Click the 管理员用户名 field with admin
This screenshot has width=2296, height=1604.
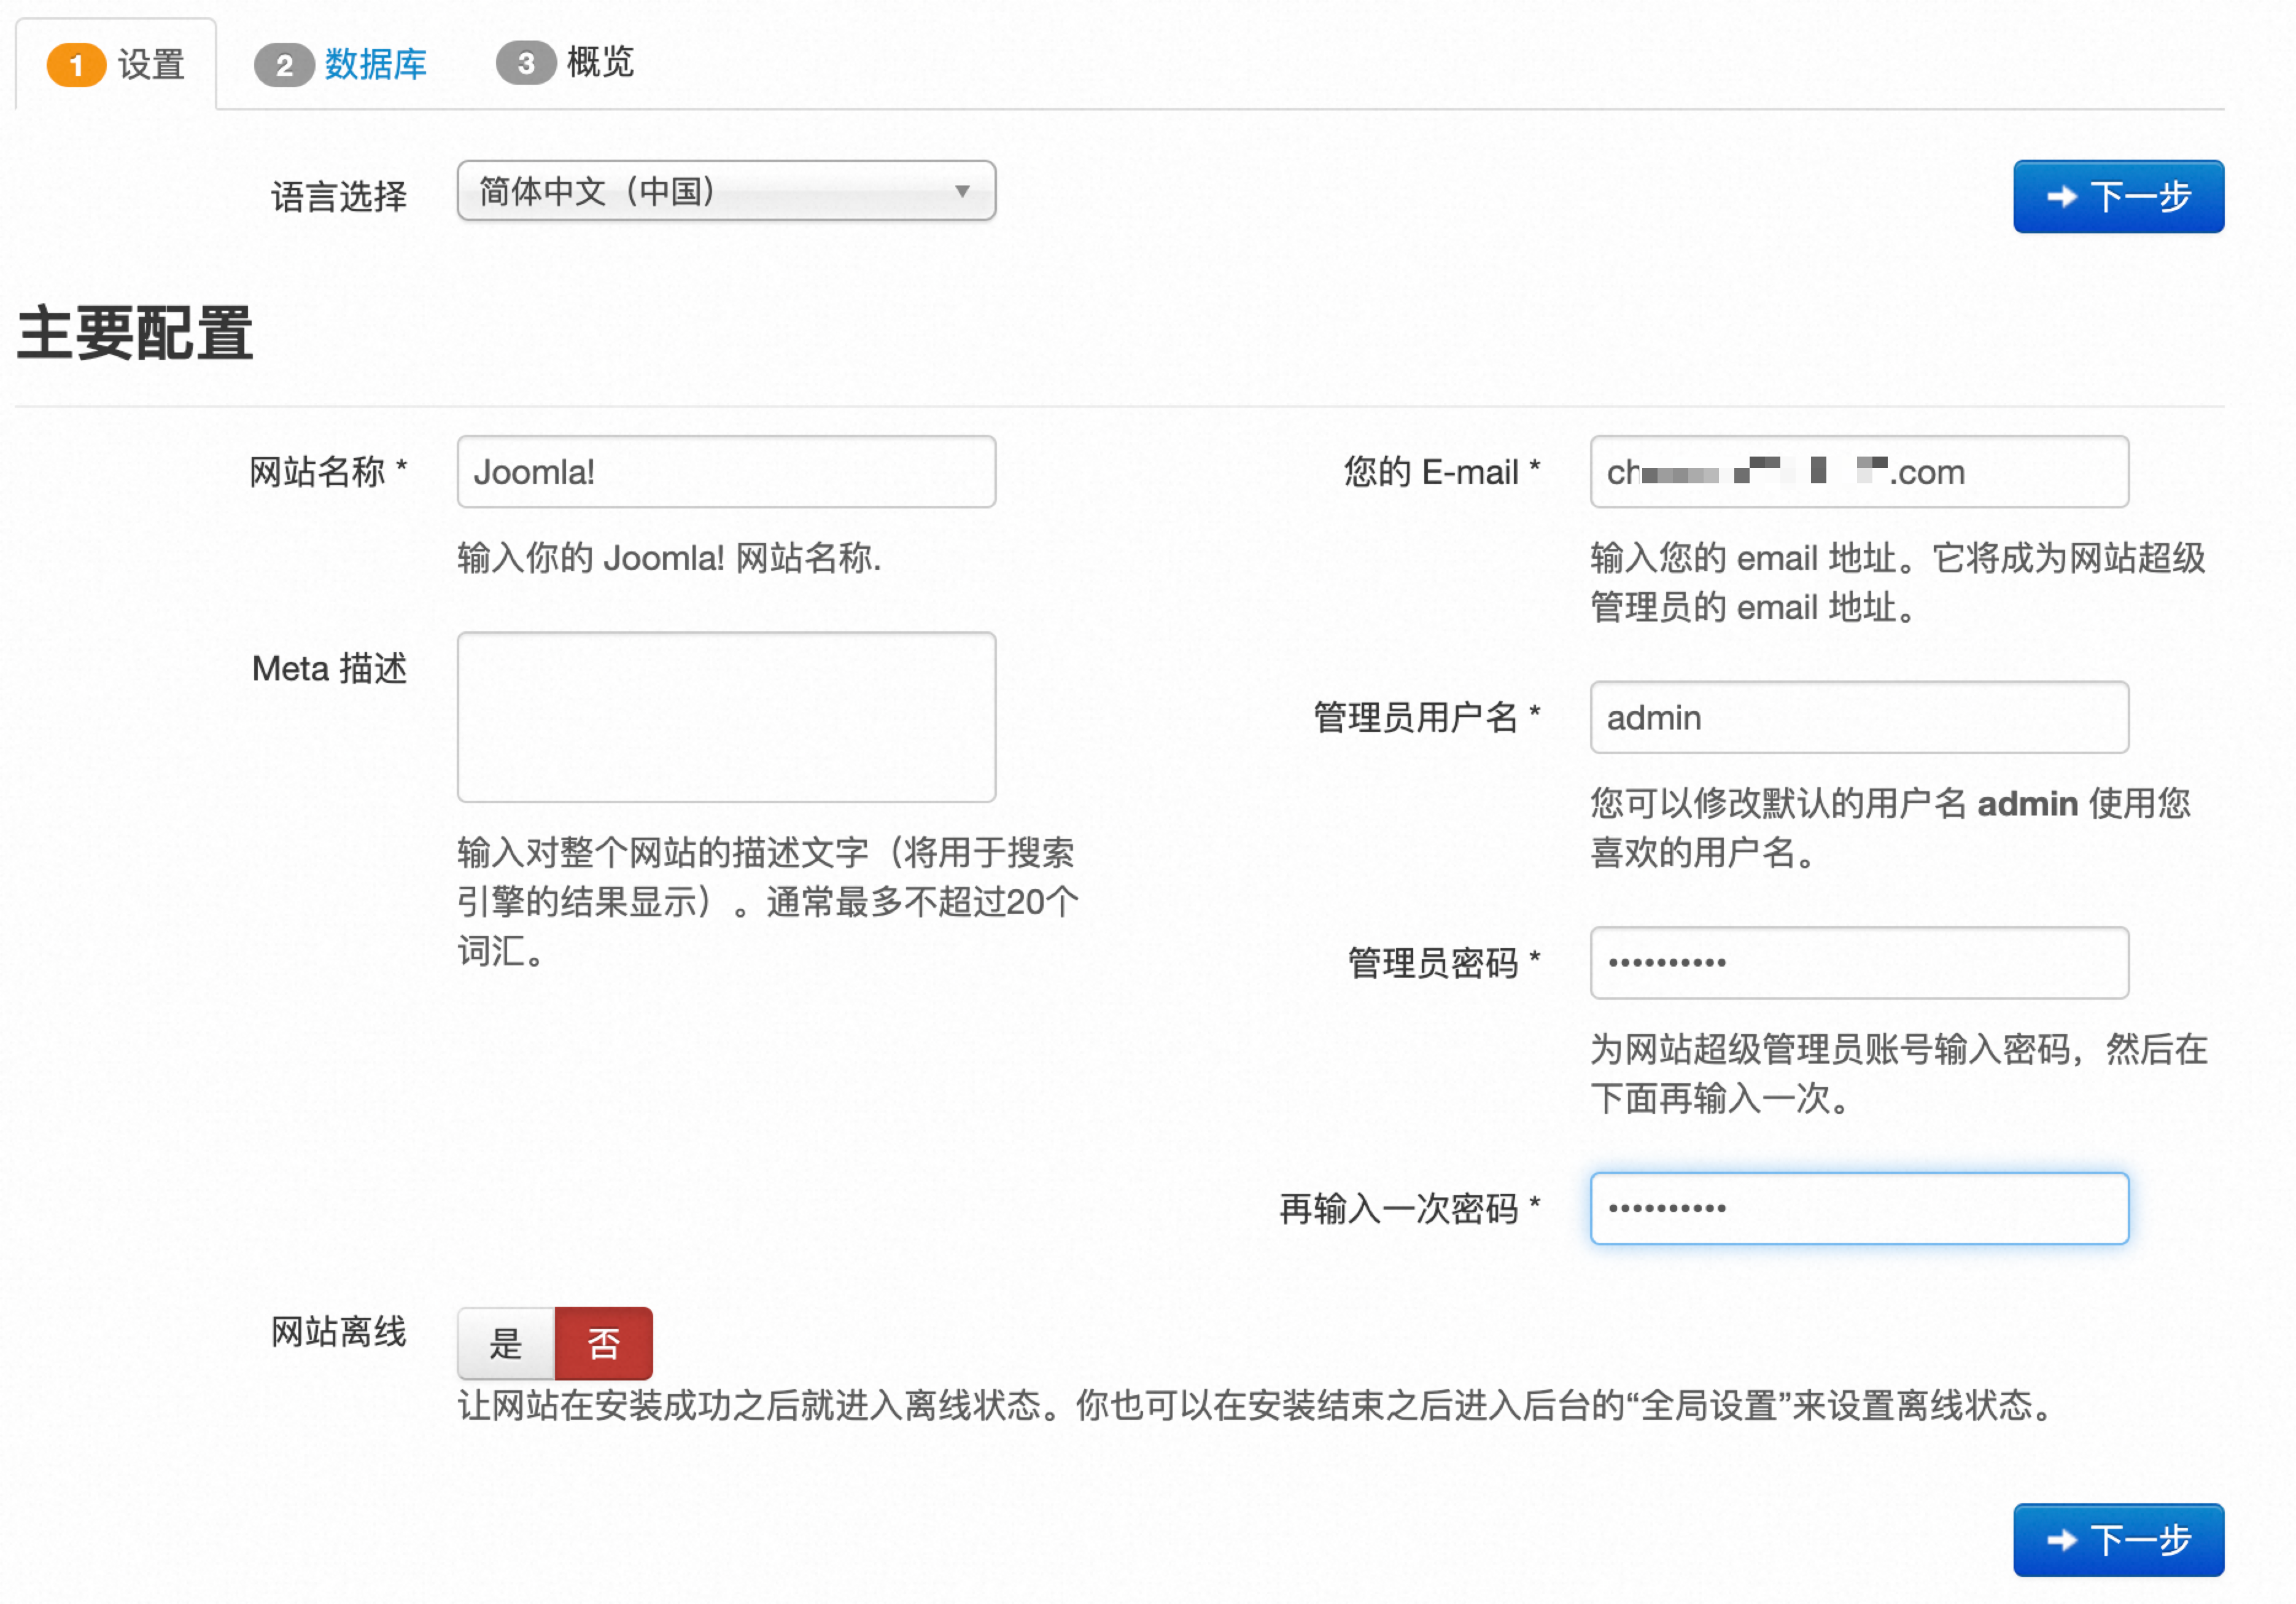pos(1859,718)
